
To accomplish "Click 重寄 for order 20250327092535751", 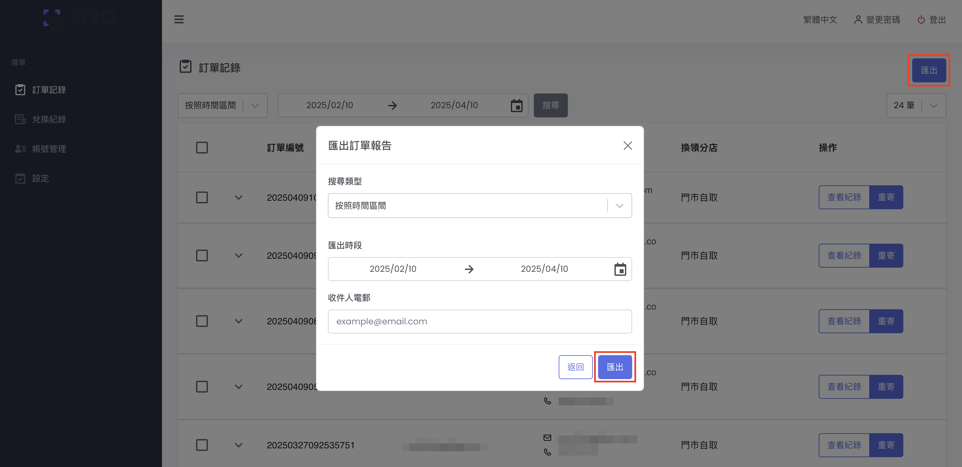I will 886,445.
